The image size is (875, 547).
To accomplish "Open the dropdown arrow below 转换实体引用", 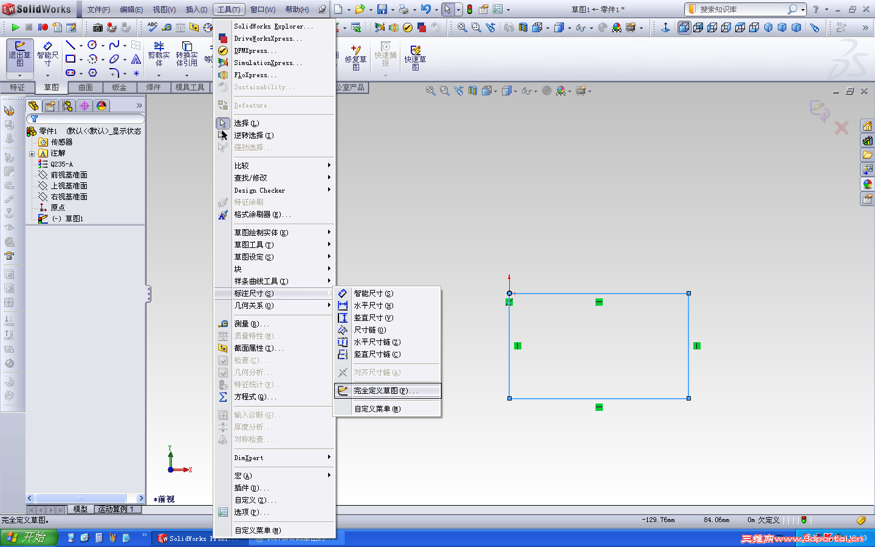I will [187, 75].
